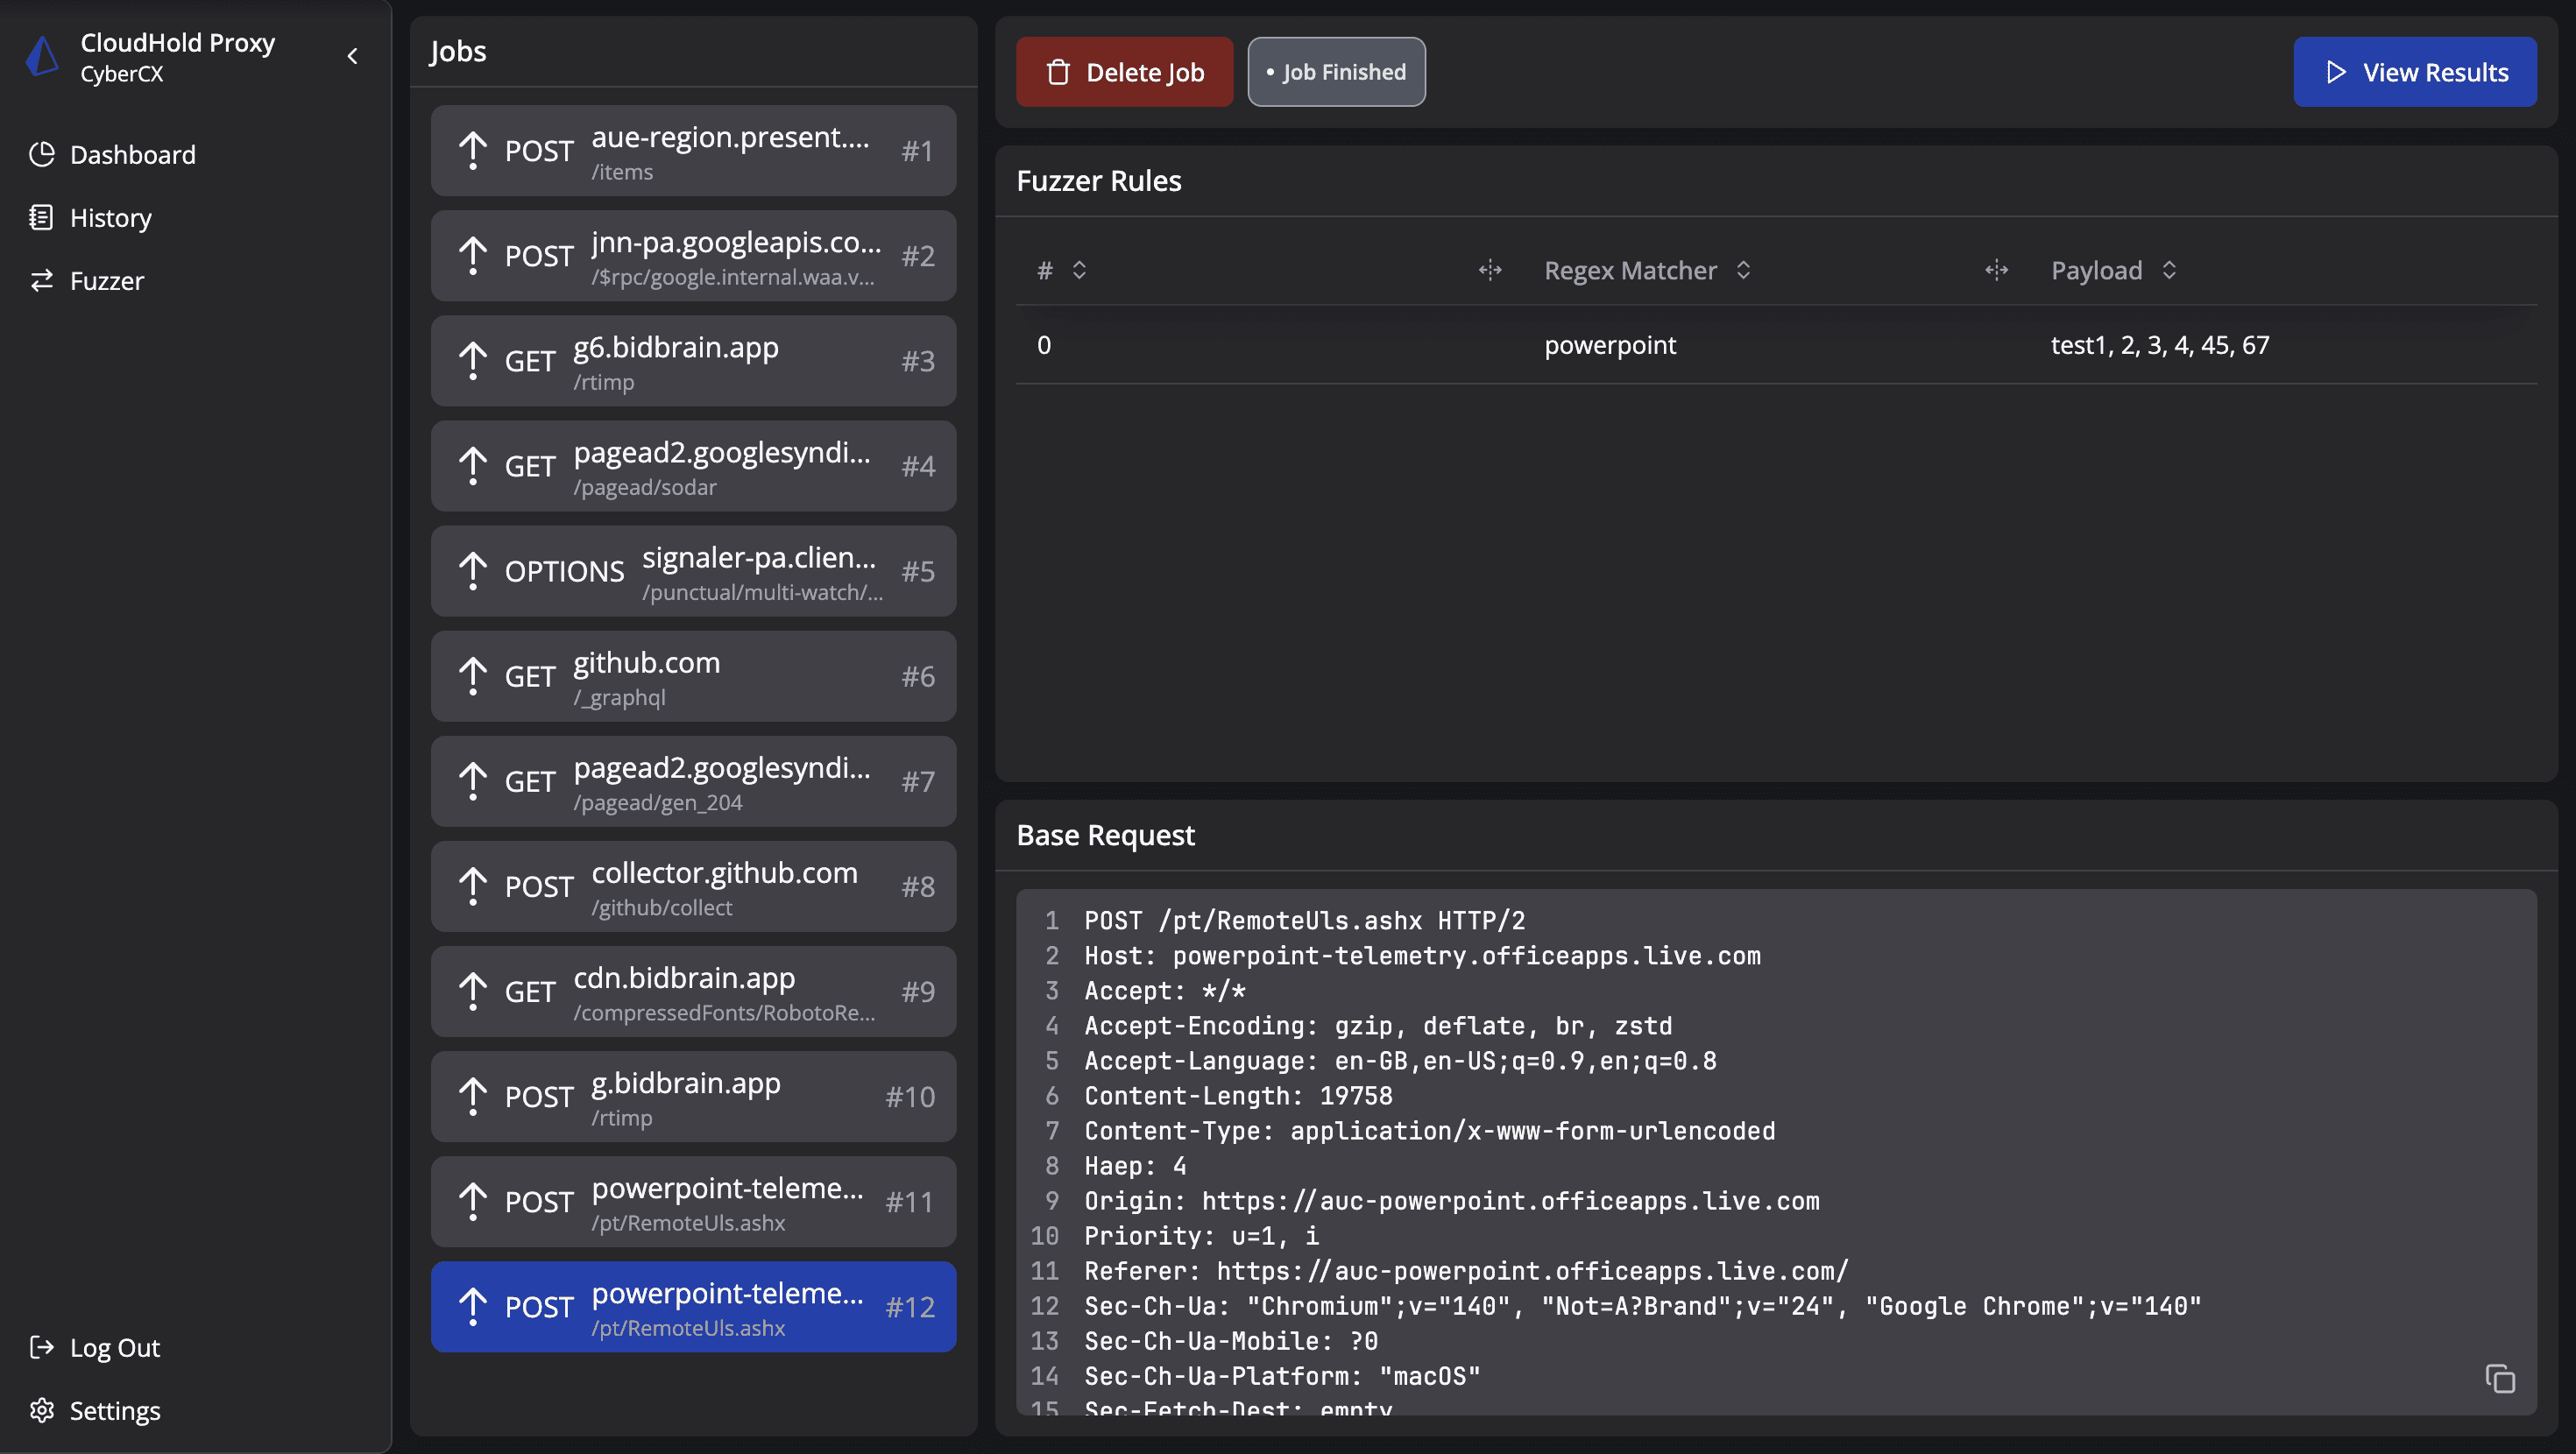Open the Settings gear icon
Screen dimensions: 2576x1454
point(42,1410)
